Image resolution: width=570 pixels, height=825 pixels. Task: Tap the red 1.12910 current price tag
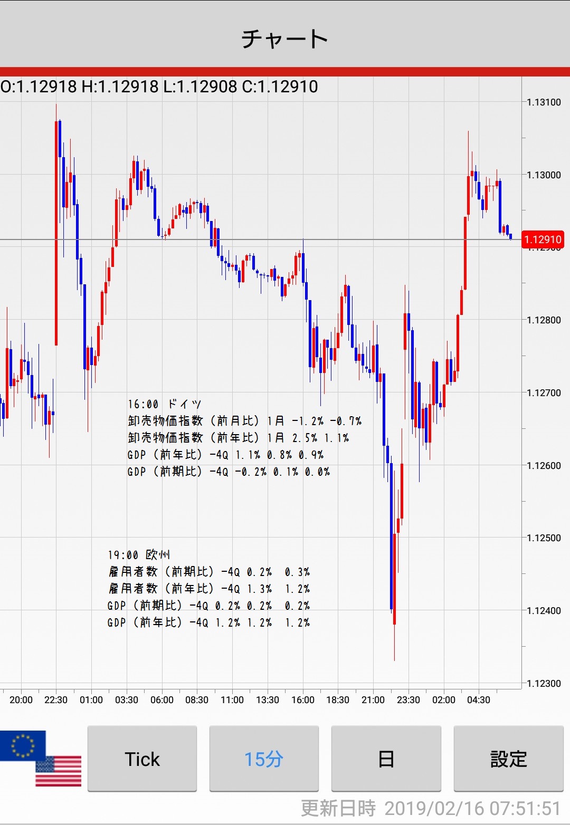click(543, 239)
